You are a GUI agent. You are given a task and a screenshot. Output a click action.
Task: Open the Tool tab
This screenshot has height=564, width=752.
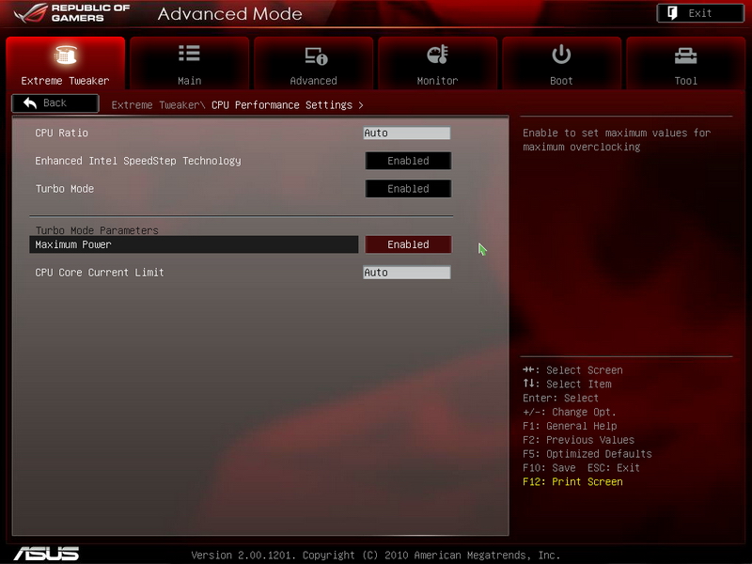[x=686, y=63]
